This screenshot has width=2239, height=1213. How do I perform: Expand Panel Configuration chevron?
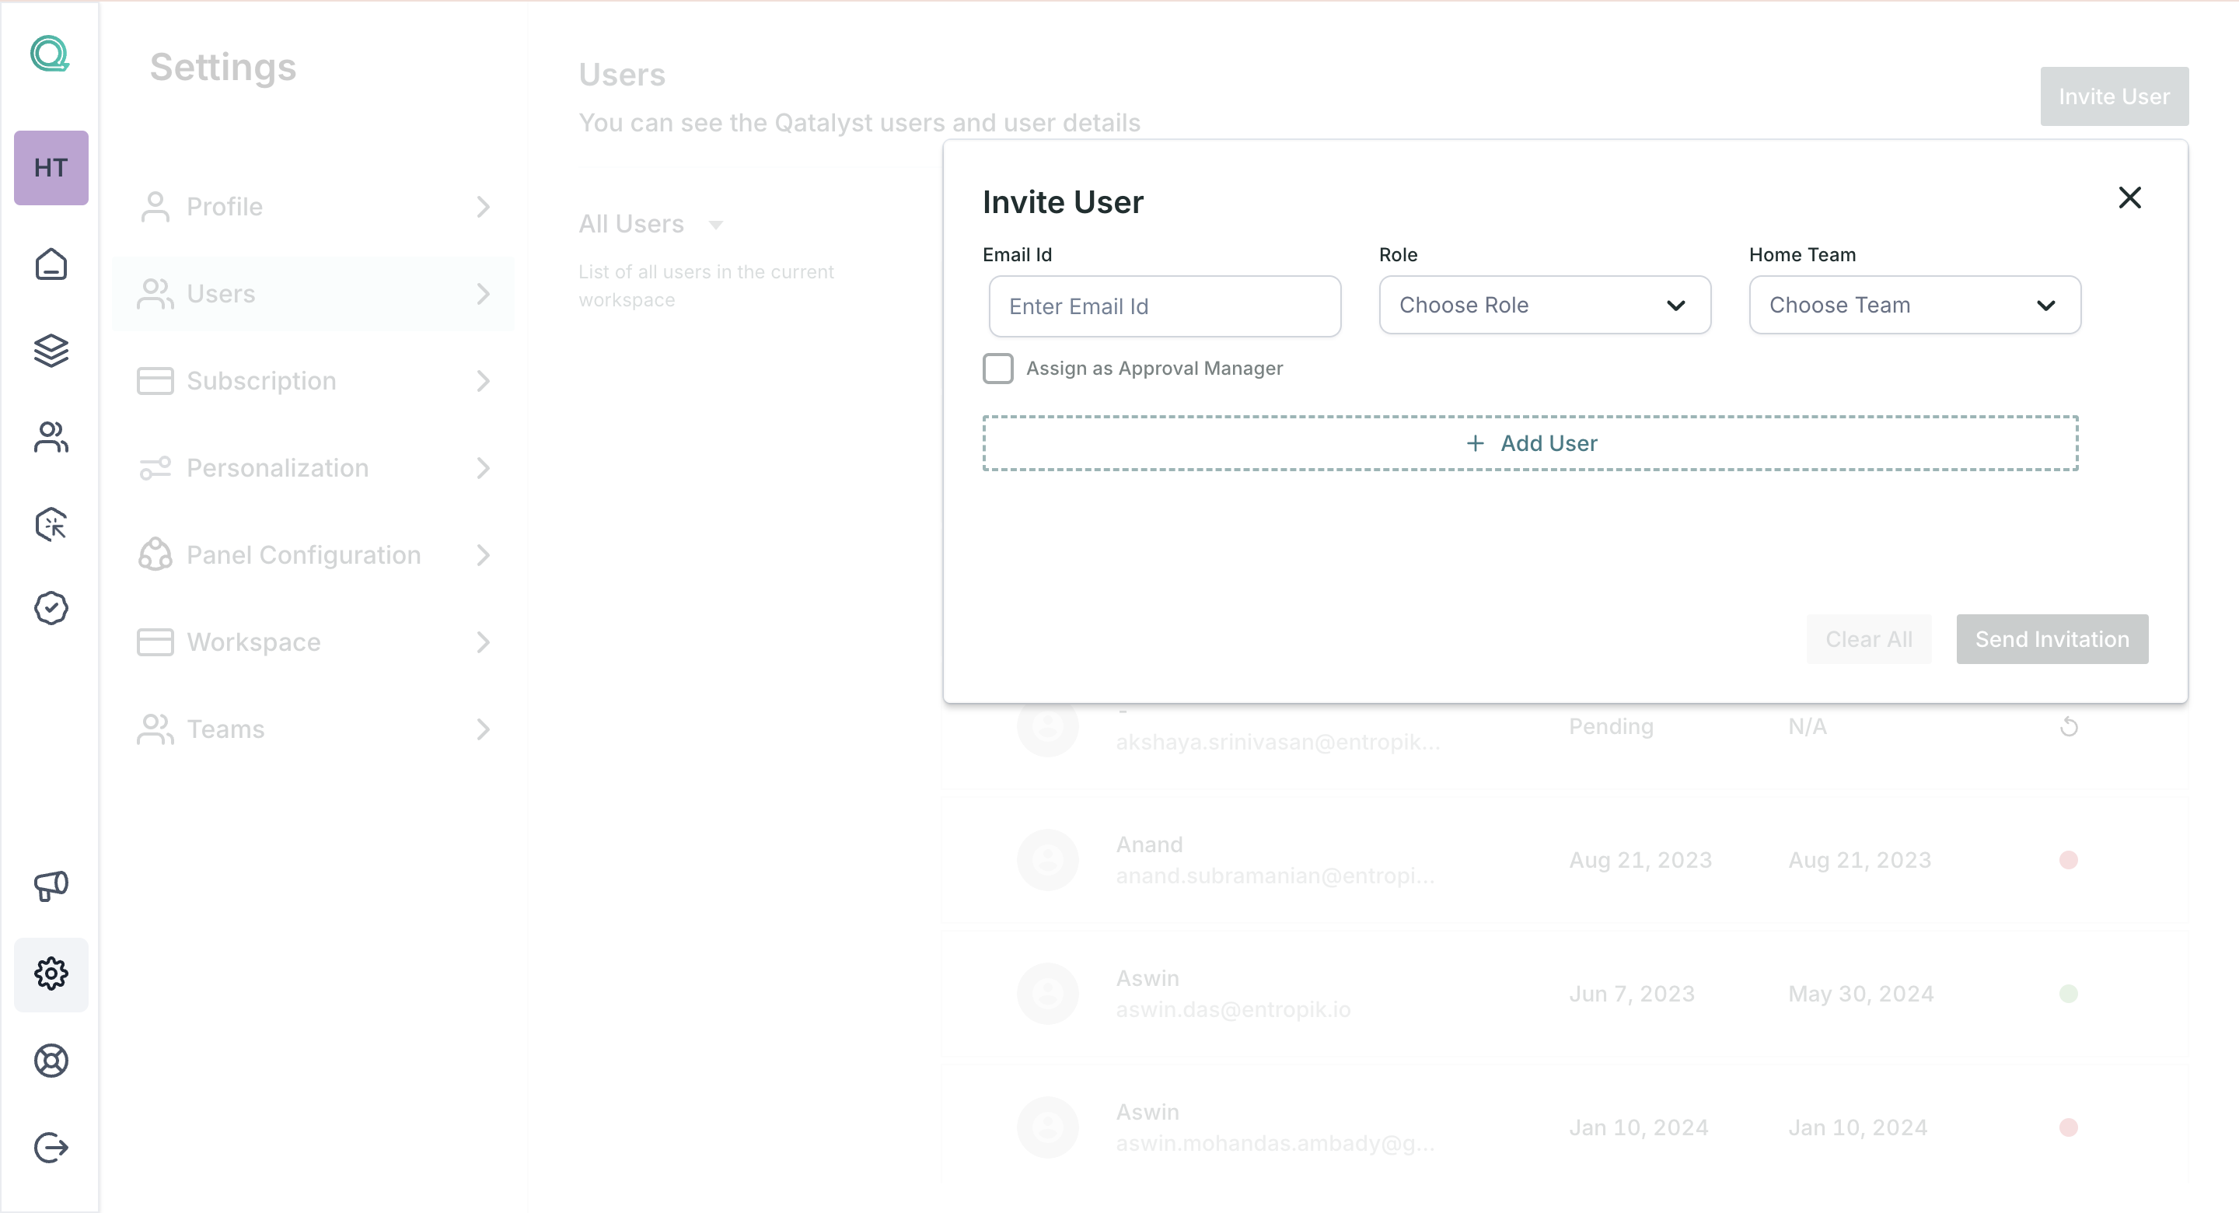[x=484, y=554]
